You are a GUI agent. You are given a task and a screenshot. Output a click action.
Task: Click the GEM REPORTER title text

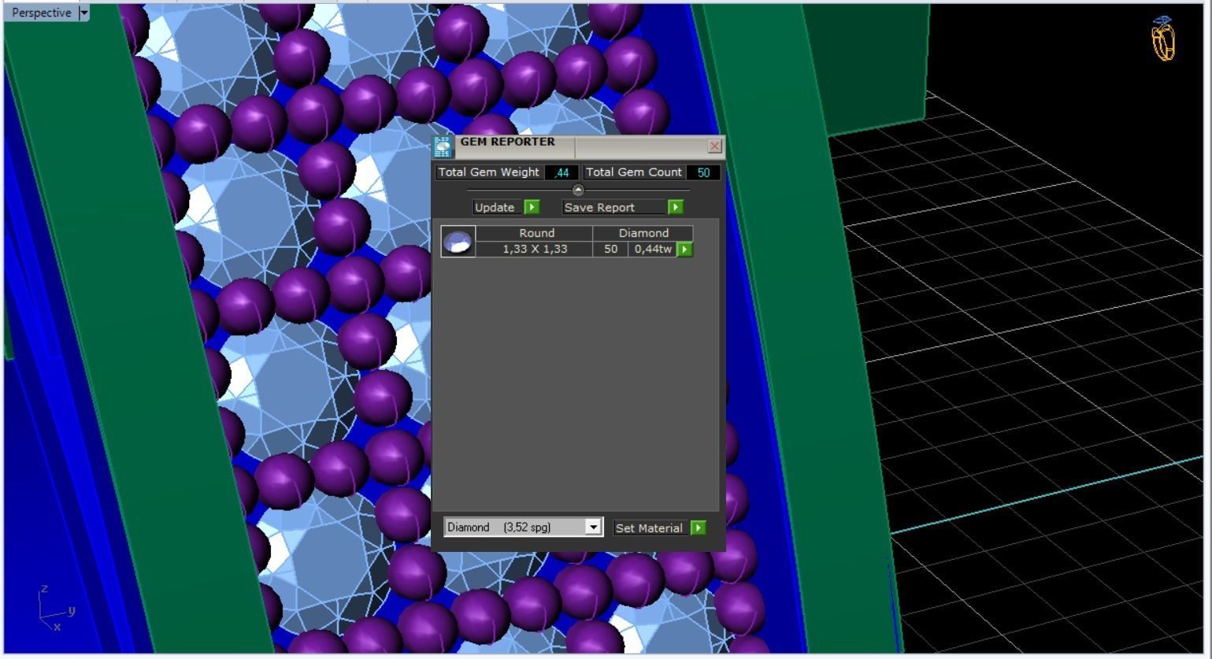tap(508, 142)
